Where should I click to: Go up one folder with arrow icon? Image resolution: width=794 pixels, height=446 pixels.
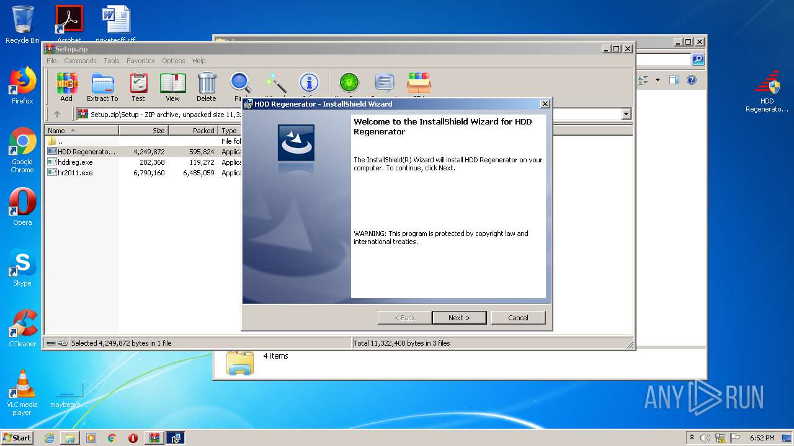57,114
